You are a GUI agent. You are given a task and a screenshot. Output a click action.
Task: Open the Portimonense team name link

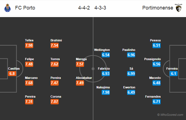pyautogui.click(x=158, y=8)
